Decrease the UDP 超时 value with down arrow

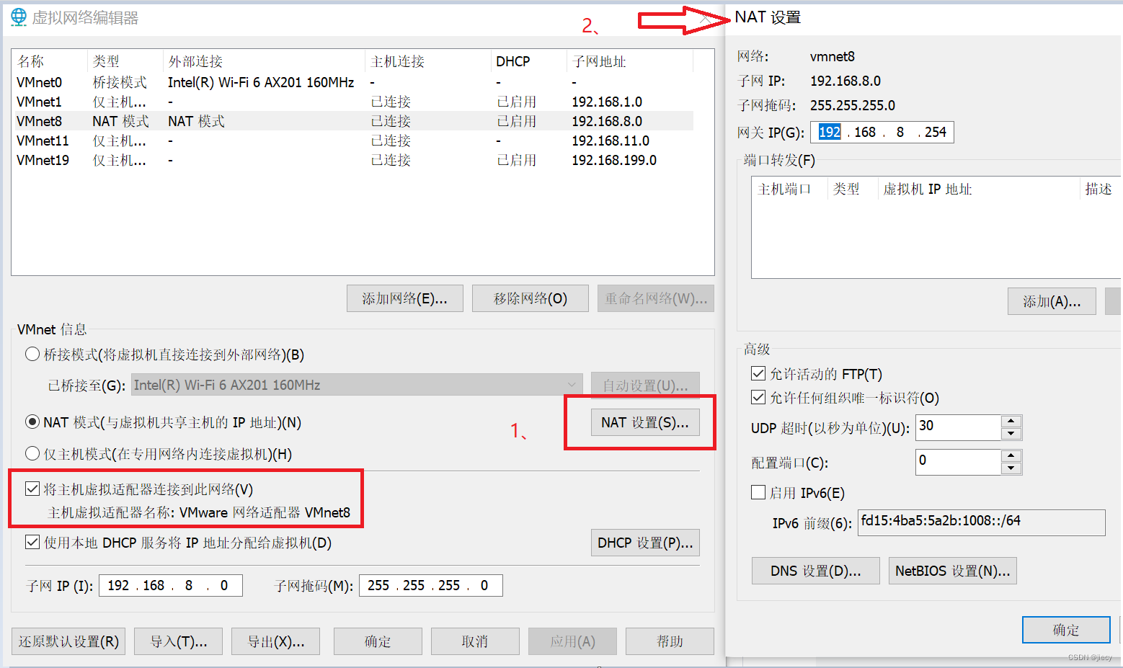tap(1011, 433)
